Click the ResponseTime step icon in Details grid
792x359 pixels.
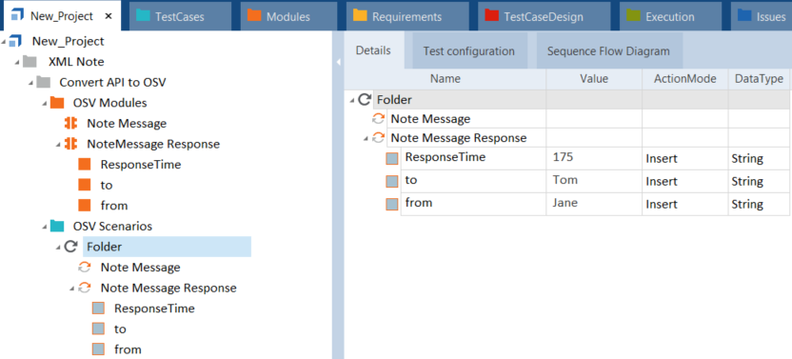pyautogui.click(x=392, y=159)
